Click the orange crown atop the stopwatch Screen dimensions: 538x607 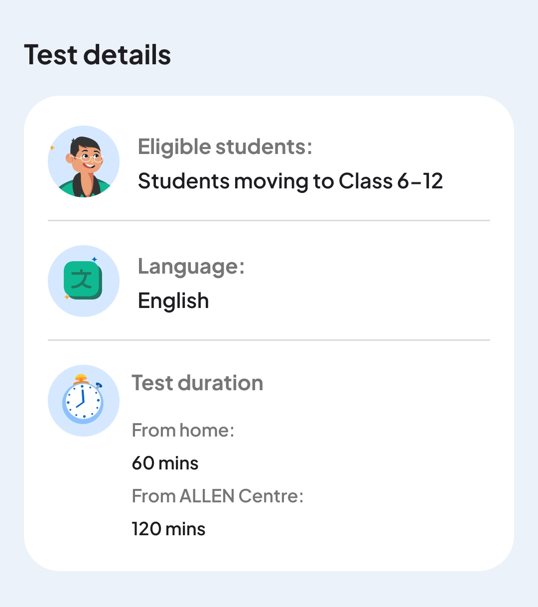81,378
